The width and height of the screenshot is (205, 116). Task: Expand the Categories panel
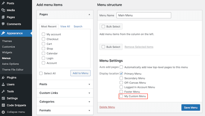[65, 102]
